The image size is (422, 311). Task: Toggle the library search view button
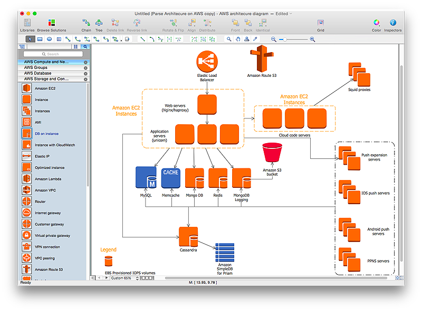pos(85,46)
